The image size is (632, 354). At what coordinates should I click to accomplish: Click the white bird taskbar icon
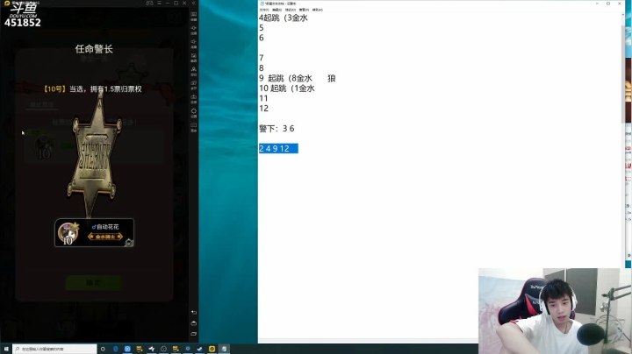152,349
